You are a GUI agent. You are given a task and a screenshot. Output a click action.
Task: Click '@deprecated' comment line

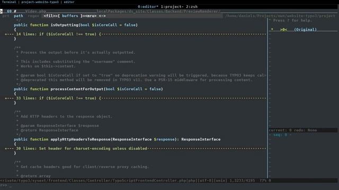click(x=135, y=80)
